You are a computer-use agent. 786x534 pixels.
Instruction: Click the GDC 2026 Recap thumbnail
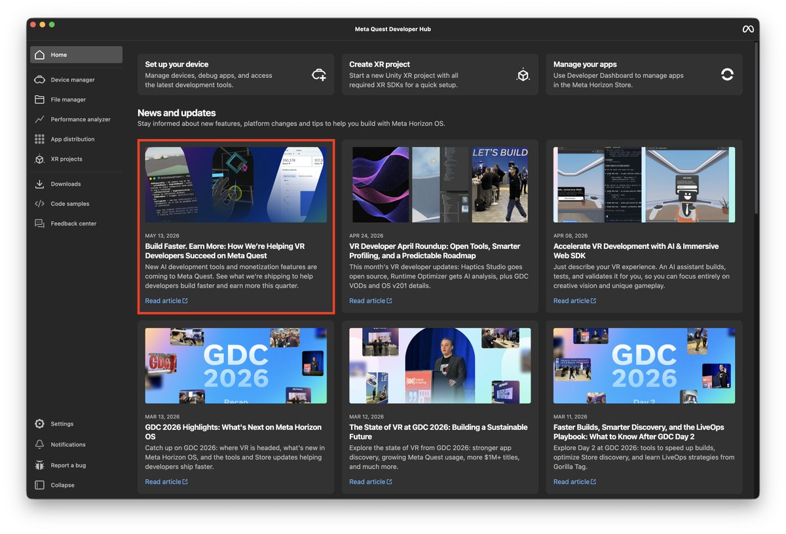click(236, 366)
